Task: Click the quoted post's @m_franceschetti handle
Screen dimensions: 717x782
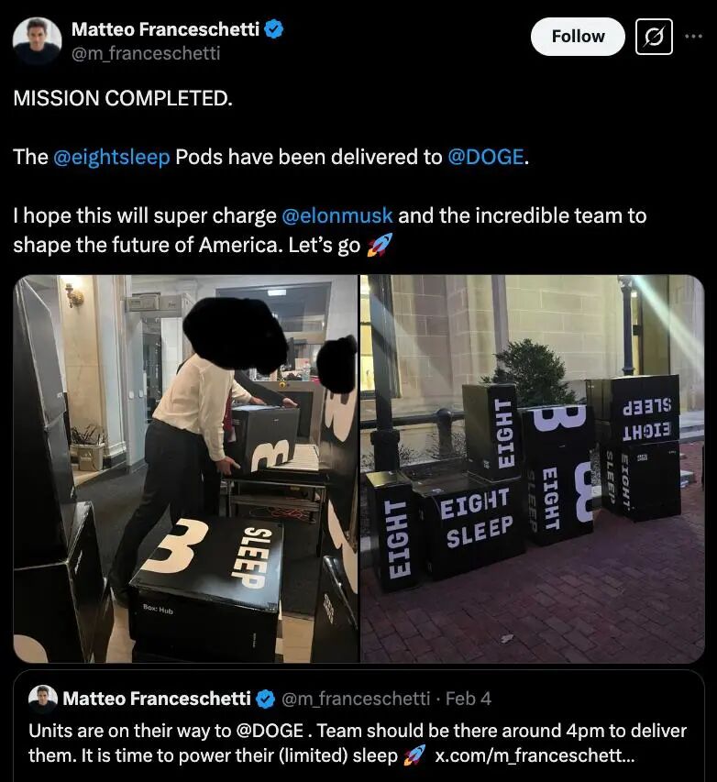Action: tap(354, 699)
